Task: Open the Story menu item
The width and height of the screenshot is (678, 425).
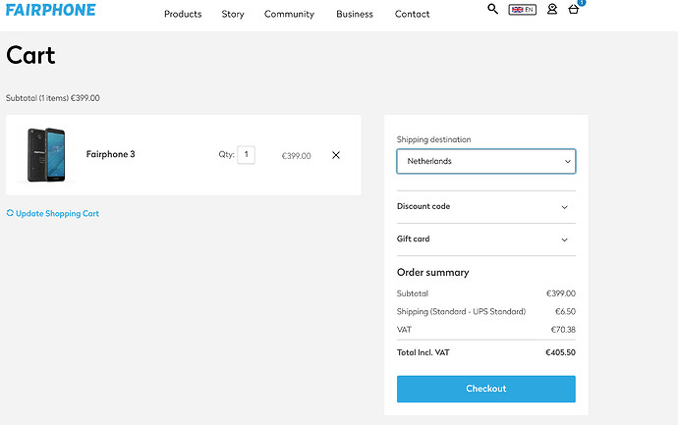Action: coord(233,15)
